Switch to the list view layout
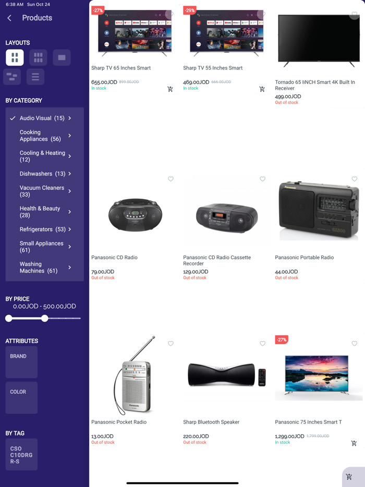 [x=35, y=77]
